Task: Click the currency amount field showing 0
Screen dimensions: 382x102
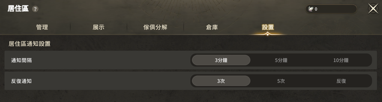Action: (331, 9)
